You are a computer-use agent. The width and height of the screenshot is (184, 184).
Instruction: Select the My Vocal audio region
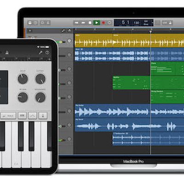pyautogui.click(x=129, y=125)
